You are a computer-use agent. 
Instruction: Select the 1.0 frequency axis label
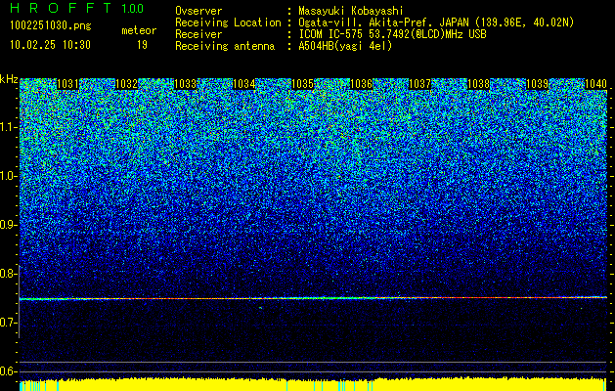9,176
